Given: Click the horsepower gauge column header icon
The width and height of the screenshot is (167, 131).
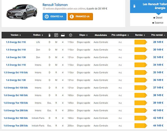Looking at the screenshot, I should pyautogui.click(x=71, y=35).
